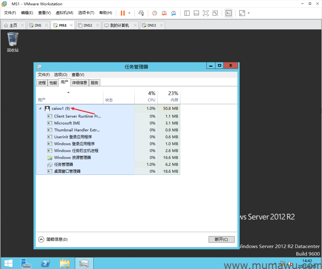This screenshot has width=322, height=269.
Task: Select the Windows 任务的主机进程 row
Action: click(108, 151)
